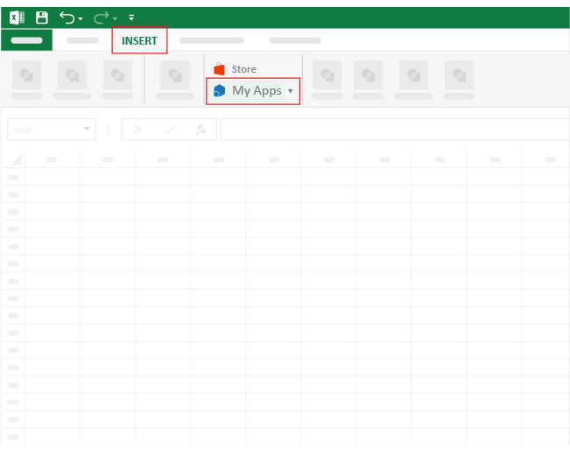Viewport: 570px width, 452px height.
Task: Open Customize Quick Access Toolbar dropdown
Action: 131,18
